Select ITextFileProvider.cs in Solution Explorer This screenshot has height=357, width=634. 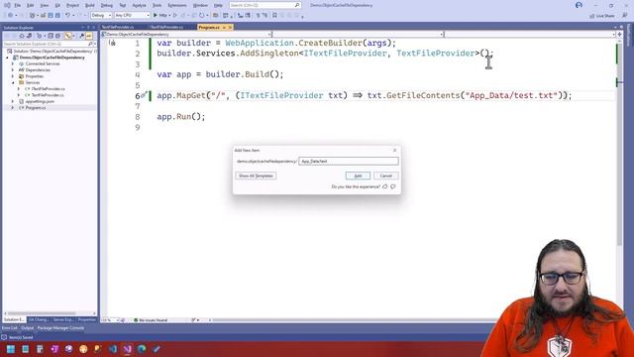[48, 88]
